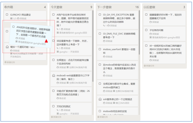Check off the GUNGHO 网站建设 task
The height and width of the screenshot is (123, 193).
pos(7,14)
